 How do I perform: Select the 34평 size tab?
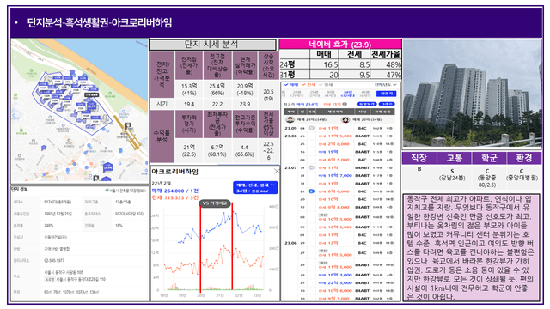point(347,94)
